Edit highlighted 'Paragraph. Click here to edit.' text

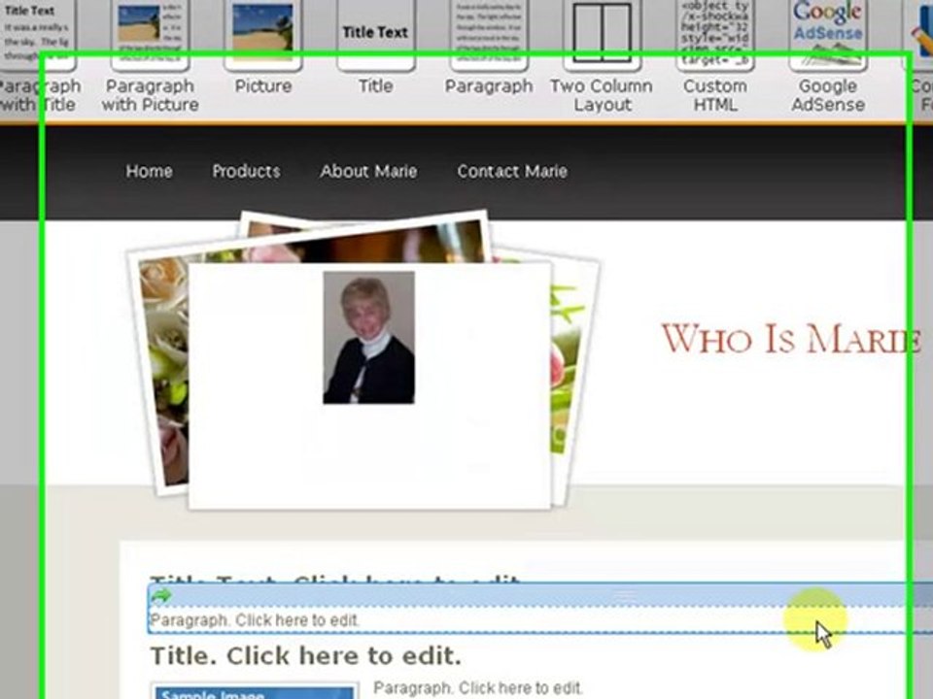coord(254,620)
